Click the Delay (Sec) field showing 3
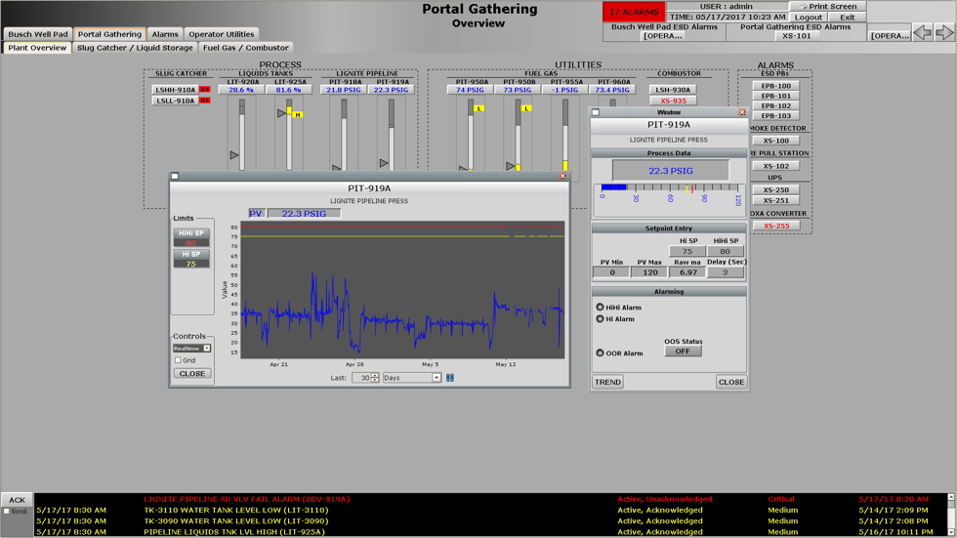This screenshot has height=538, width=957. [725, 272]
